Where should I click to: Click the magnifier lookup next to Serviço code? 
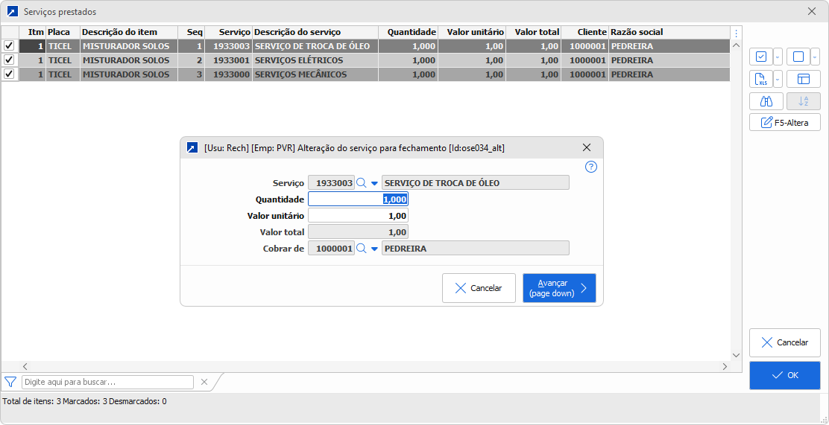362,183
